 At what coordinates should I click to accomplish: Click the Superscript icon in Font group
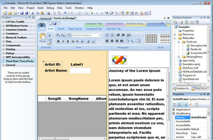82,41
